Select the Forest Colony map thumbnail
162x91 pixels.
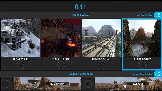pyautogui.click(x=142, y=38)
